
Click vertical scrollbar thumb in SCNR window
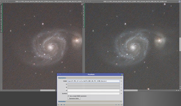coord(180,44)
